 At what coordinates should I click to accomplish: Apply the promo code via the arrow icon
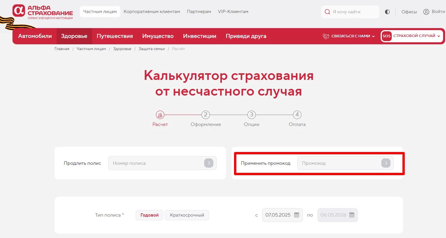386,163
